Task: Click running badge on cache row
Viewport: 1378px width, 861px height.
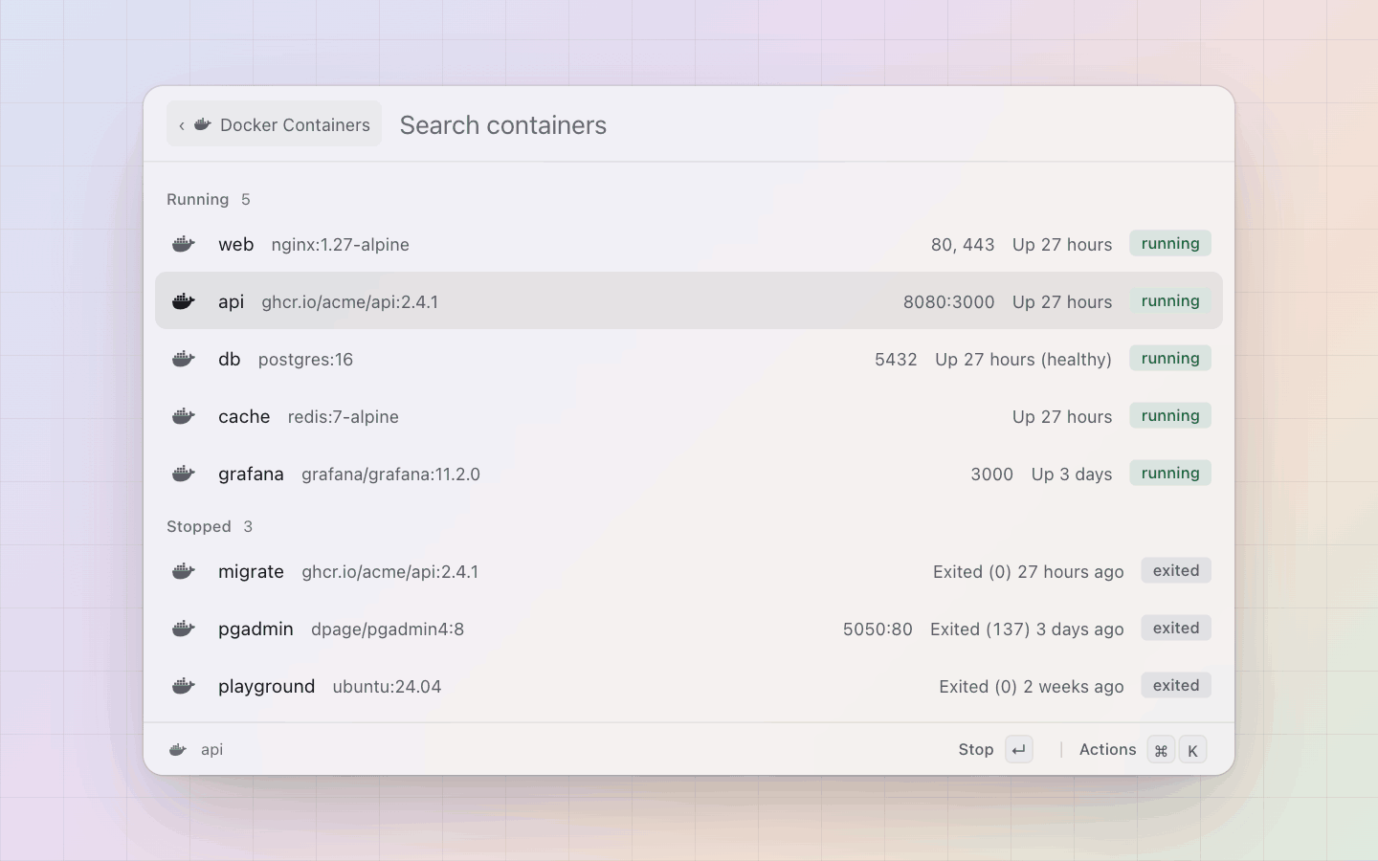Action: [1170, 415]
